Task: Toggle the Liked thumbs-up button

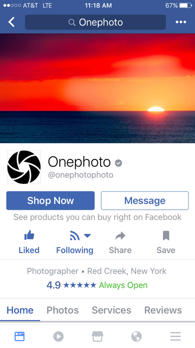Action: (29, 242)
